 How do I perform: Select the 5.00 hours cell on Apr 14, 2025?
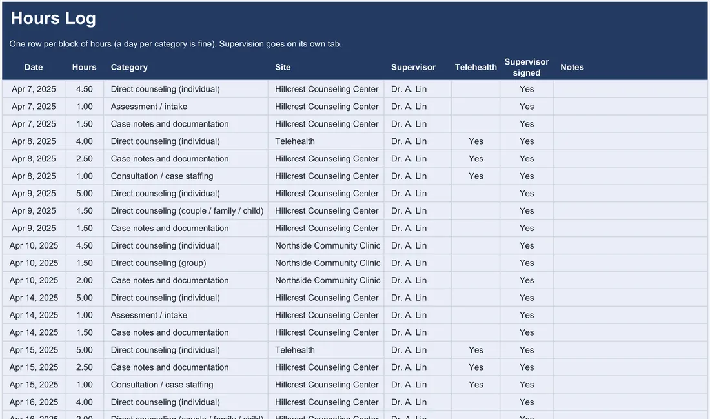pyautogui.click(x=84, y=298)
